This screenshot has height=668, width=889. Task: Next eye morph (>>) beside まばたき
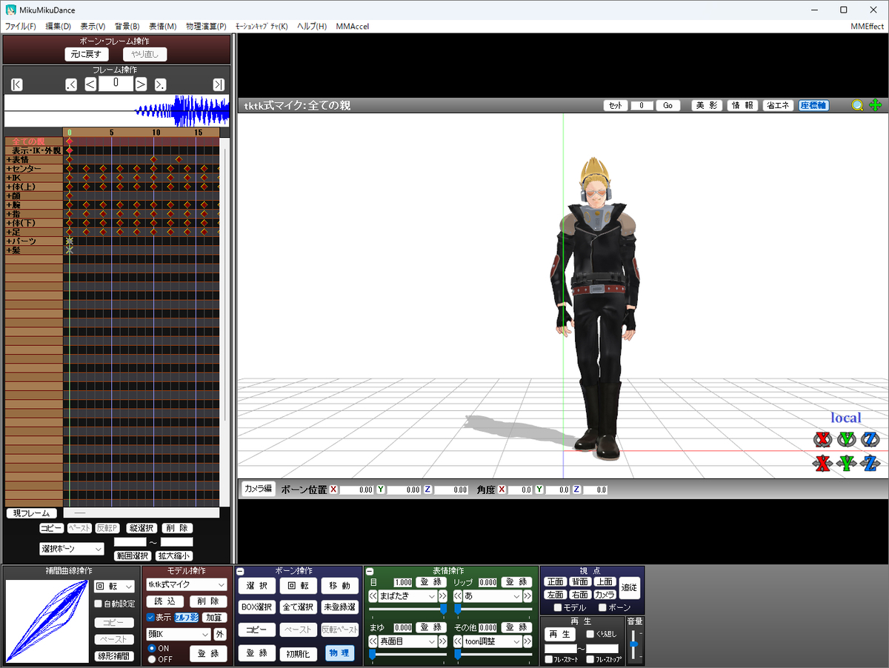(443, 596)
